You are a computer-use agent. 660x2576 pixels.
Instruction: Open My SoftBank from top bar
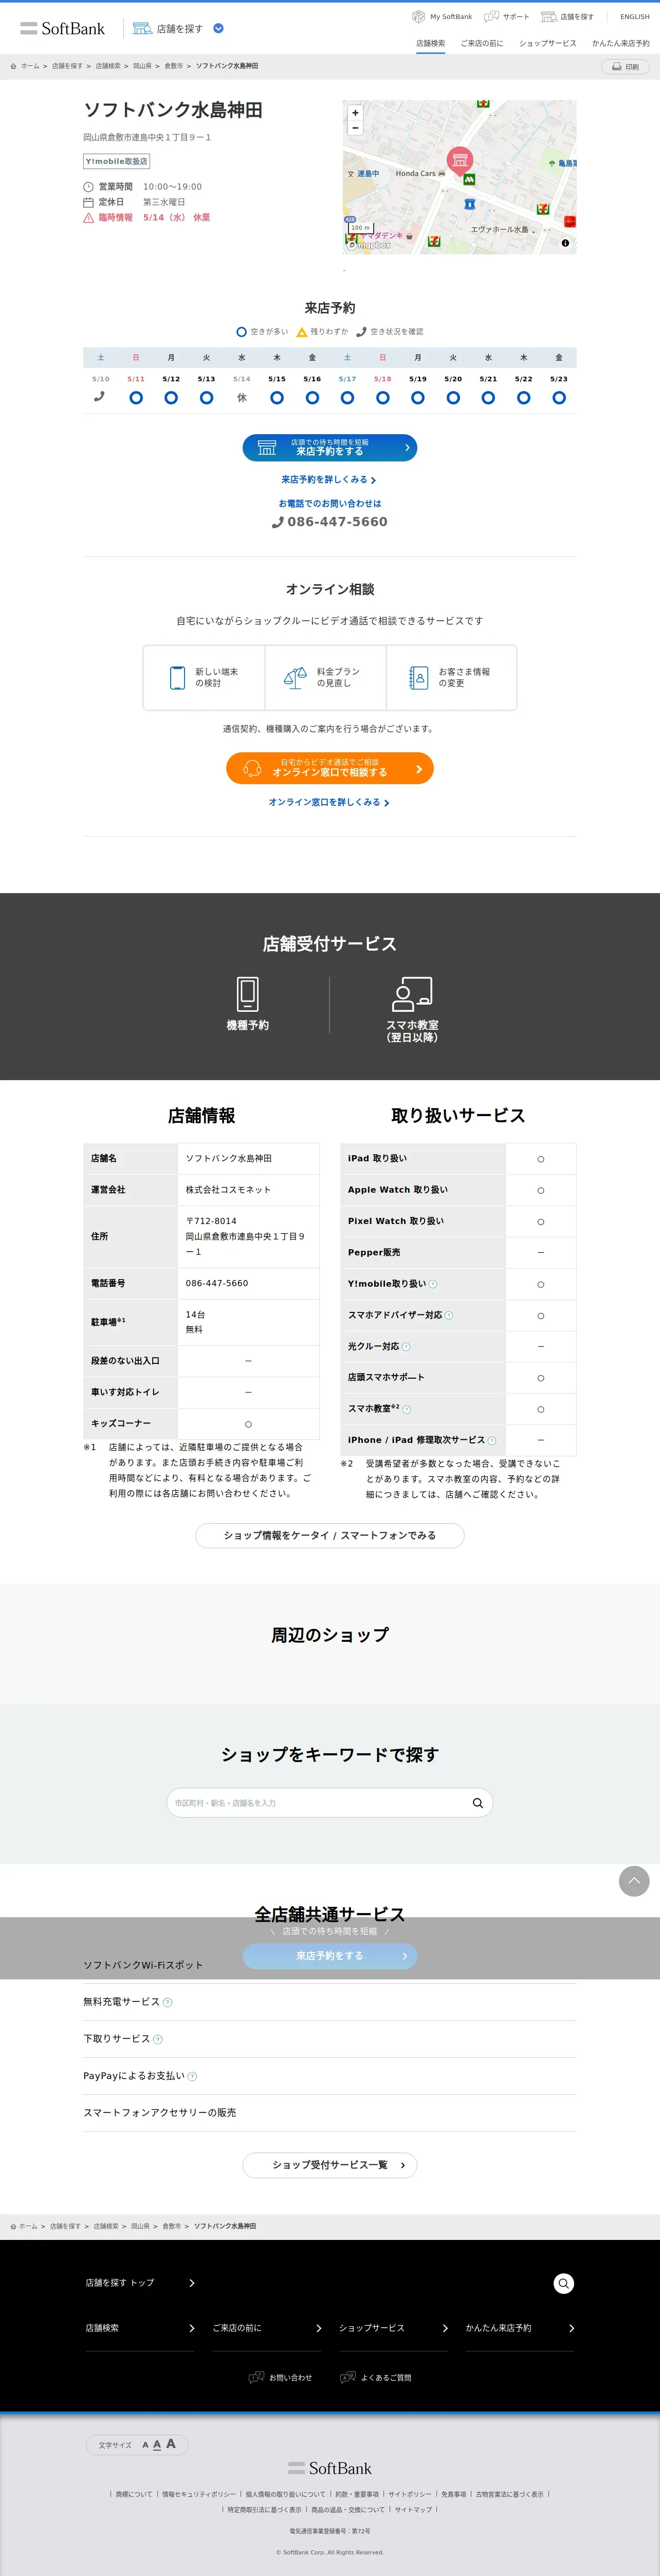coord(442,16)
